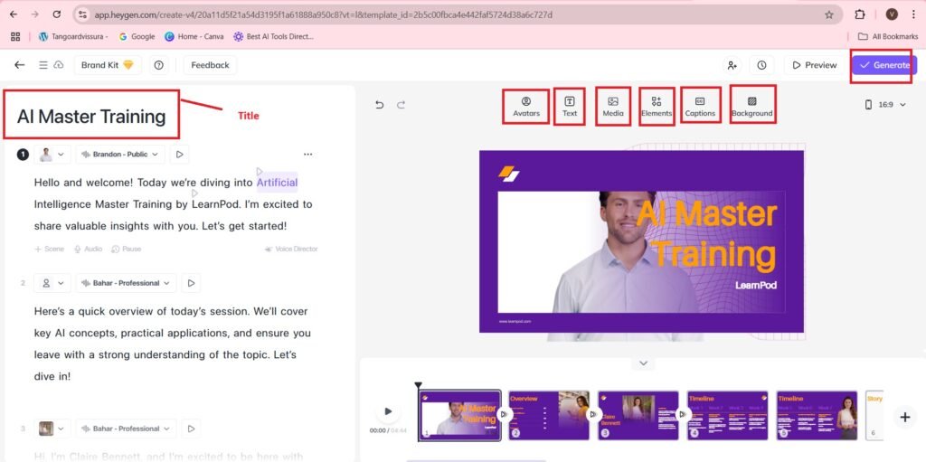Select scene 1 thumbnail in the timeline

point(460,415)
